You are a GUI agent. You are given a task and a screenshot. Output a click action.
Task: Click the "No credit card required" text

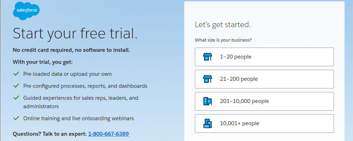click(x=71, y=50)
